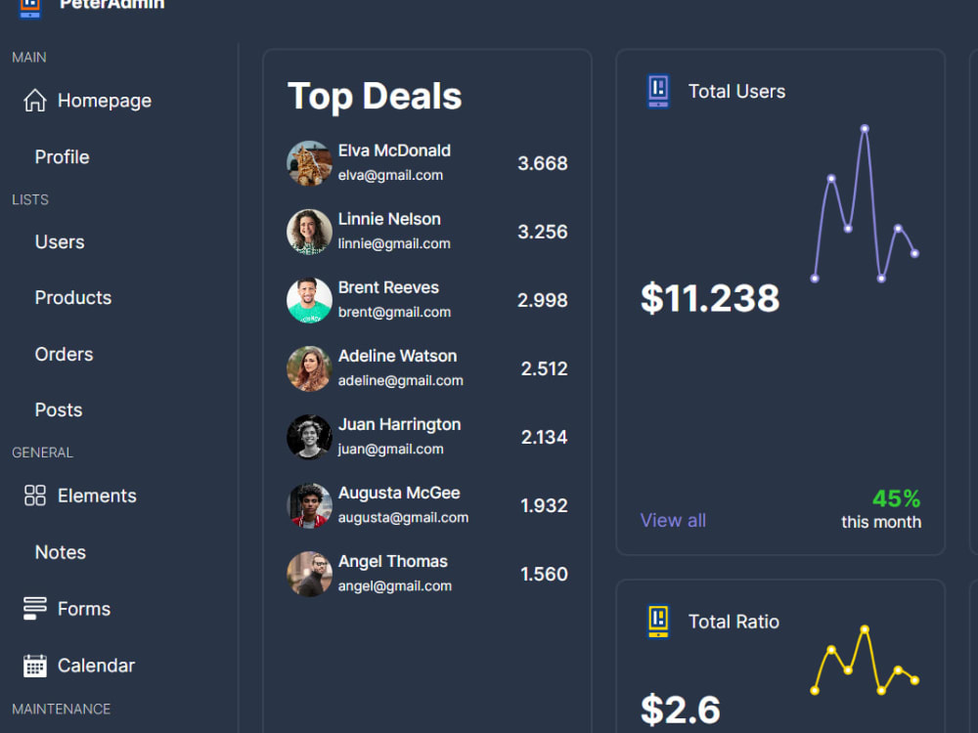Open Augusta McGee's avatar

(x=309, y=505)
